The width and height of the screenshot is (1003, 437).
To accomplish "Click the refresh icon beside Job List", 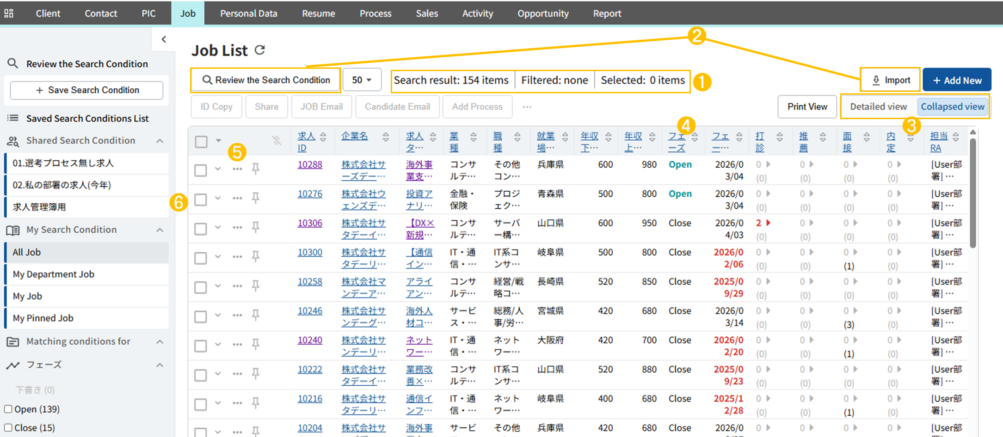I will tap(260, 50).
